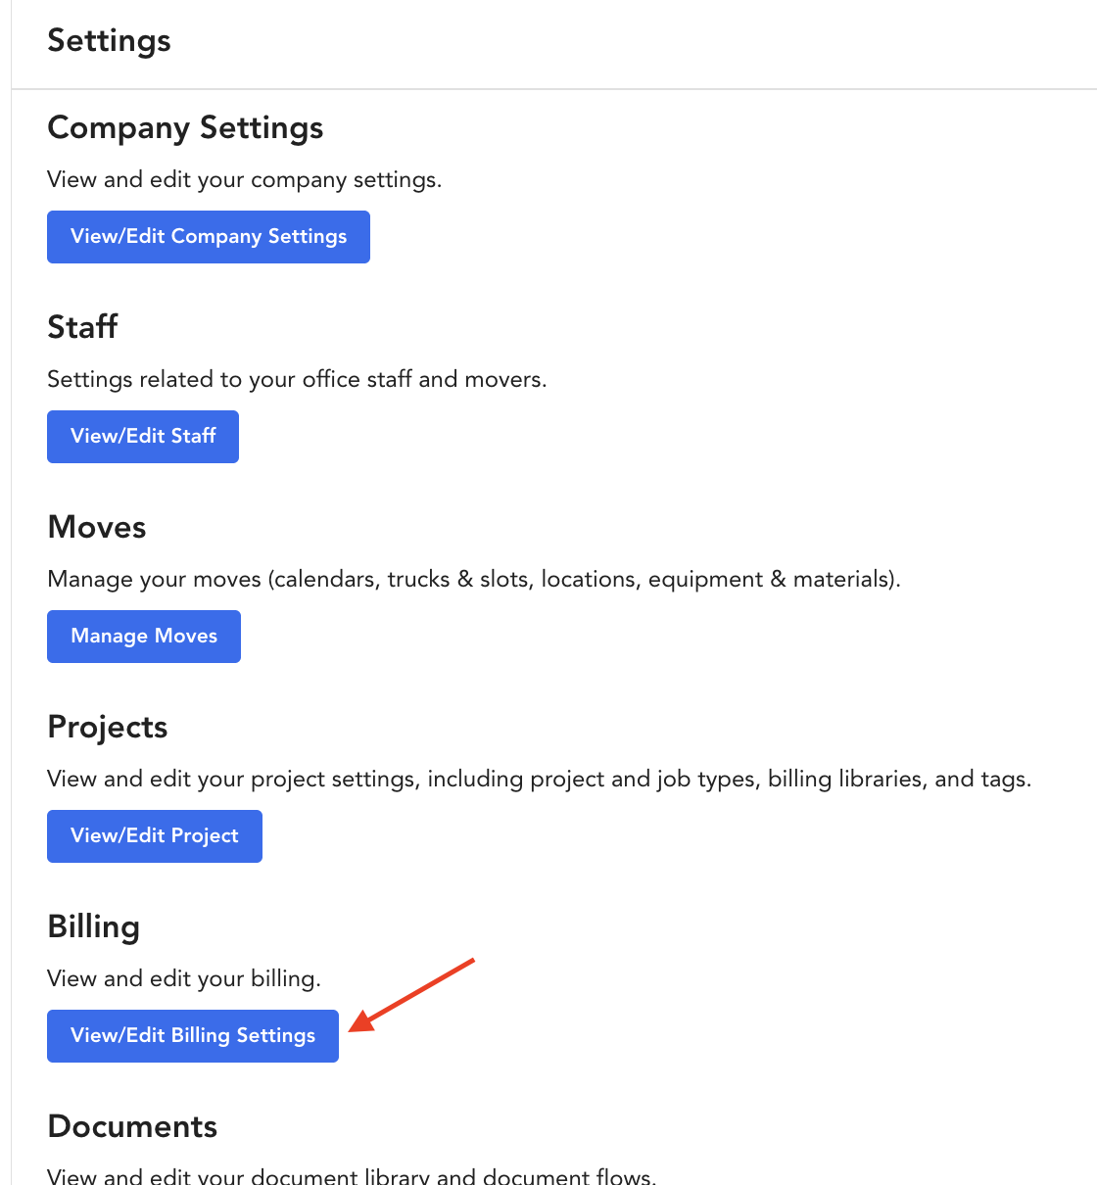Click the Projects section heading
1097x1185 pixels.
[x=108, y=728]
